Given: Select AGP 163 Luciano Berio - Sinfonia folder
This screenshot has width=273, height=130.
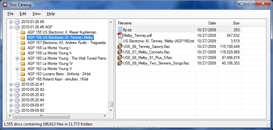Looking at the screenshot, I should pos(59,74).
